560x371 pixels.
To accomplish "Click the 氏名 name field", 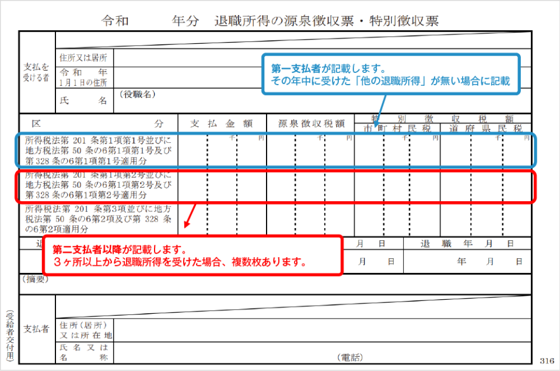I will pos(84,99).
